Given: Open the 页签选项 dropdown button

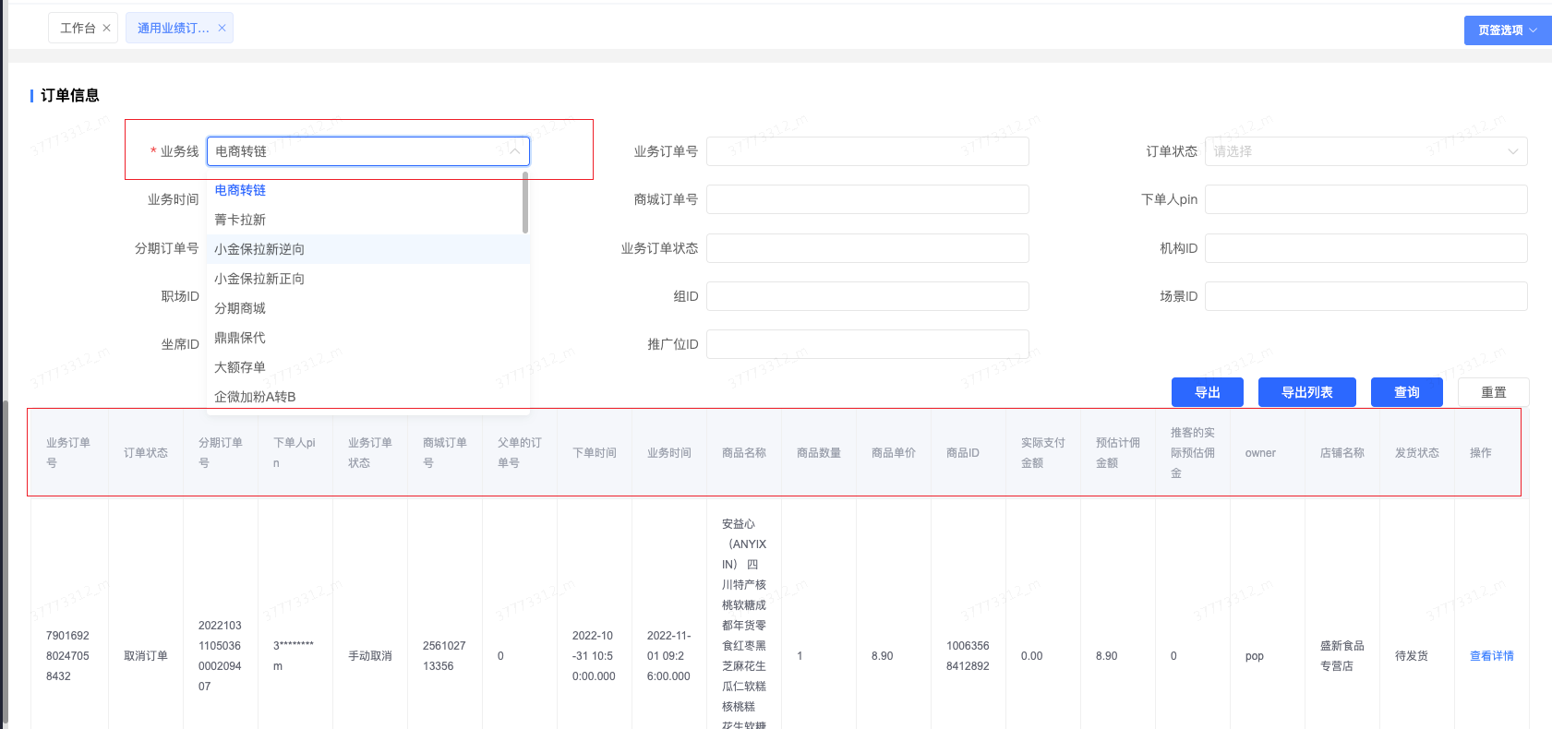Looking at the screenshot, I should 1507,30.
